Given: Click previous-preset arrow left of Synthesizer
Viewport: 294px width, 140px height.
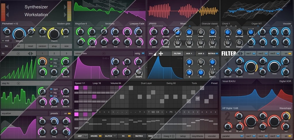Looking at the screenshot, I should click(x=7, y=7).
